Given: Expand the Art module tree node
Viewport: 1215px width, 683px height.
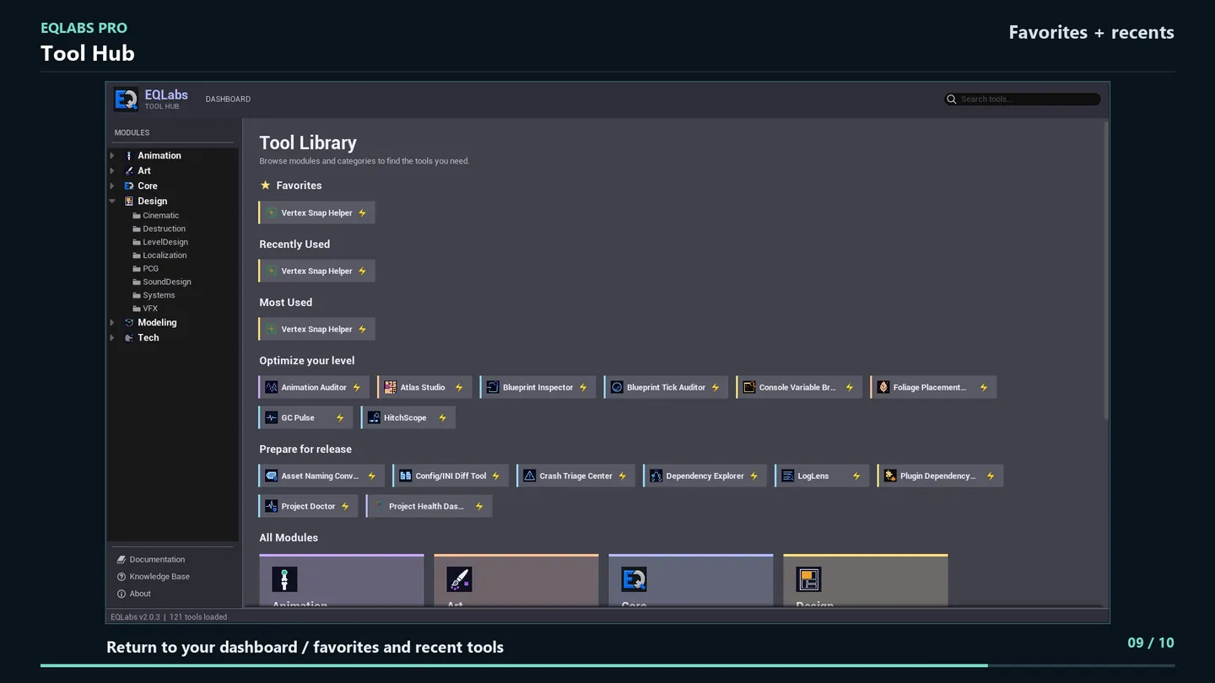Looking at the screenshot, I should 112,170.
